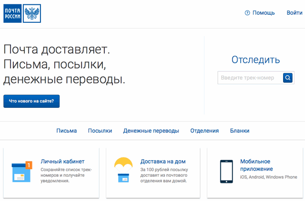Image resolution: width=305 pixels, height=201 pixels.
Task: Click the question mark help icon
Action: click(247, 13)
